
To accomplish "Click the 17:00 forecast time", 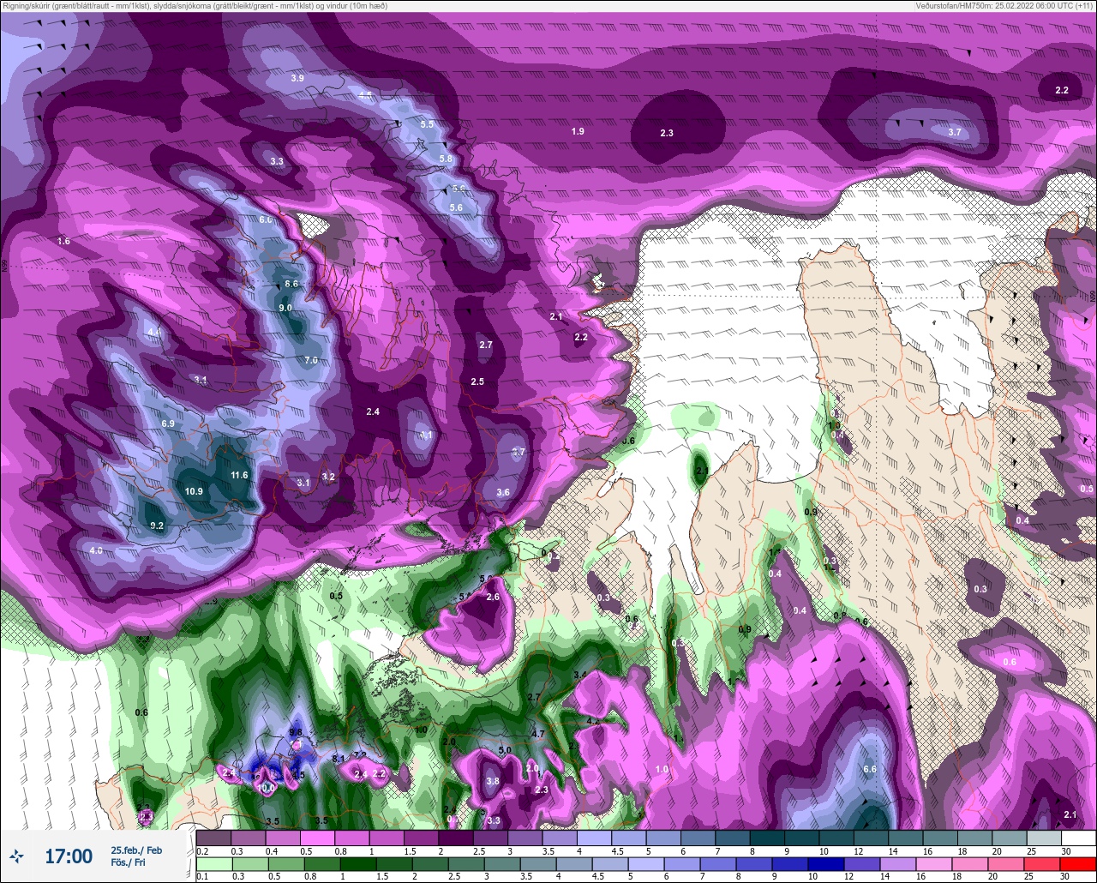I will (x=69, y=856).
